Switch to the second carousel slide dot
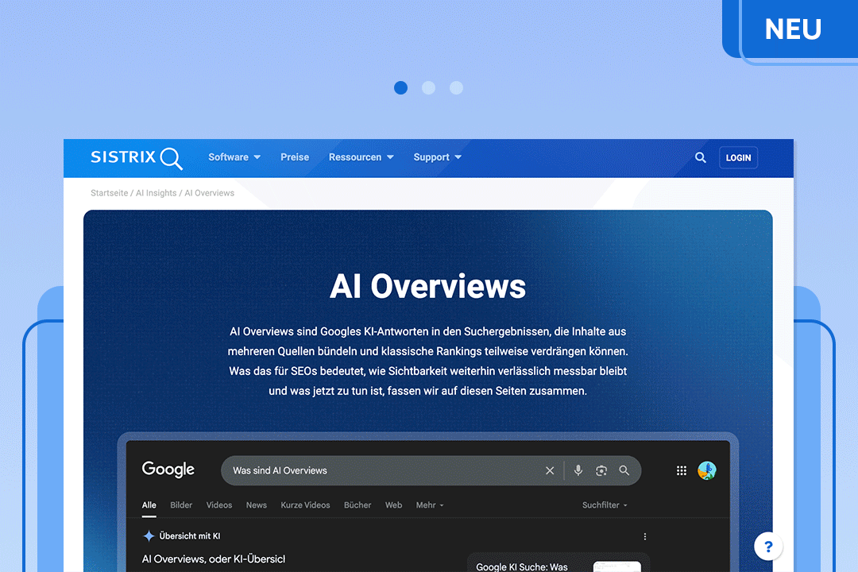 [429, 88]
